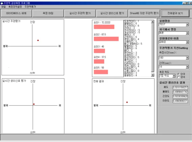Click the 측정 마침 button
192x142 pixels.
point(48,13)
